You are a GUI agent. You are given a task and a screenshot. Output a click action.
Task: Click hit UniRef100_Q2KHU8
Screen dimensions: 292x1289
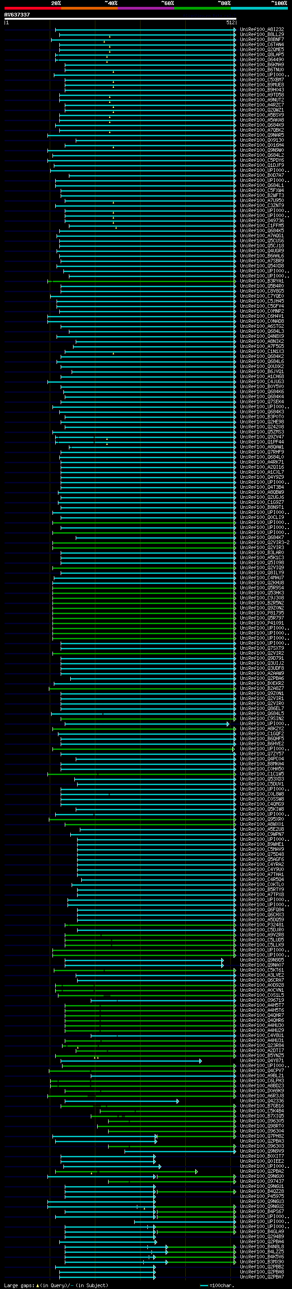click(262, 583)
